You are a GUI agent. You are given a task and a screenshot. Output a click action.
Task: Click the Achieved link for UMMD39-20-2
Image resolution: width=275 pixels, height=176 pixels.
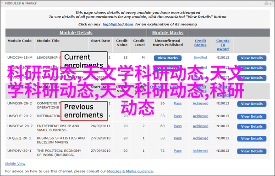click(200, 104)
